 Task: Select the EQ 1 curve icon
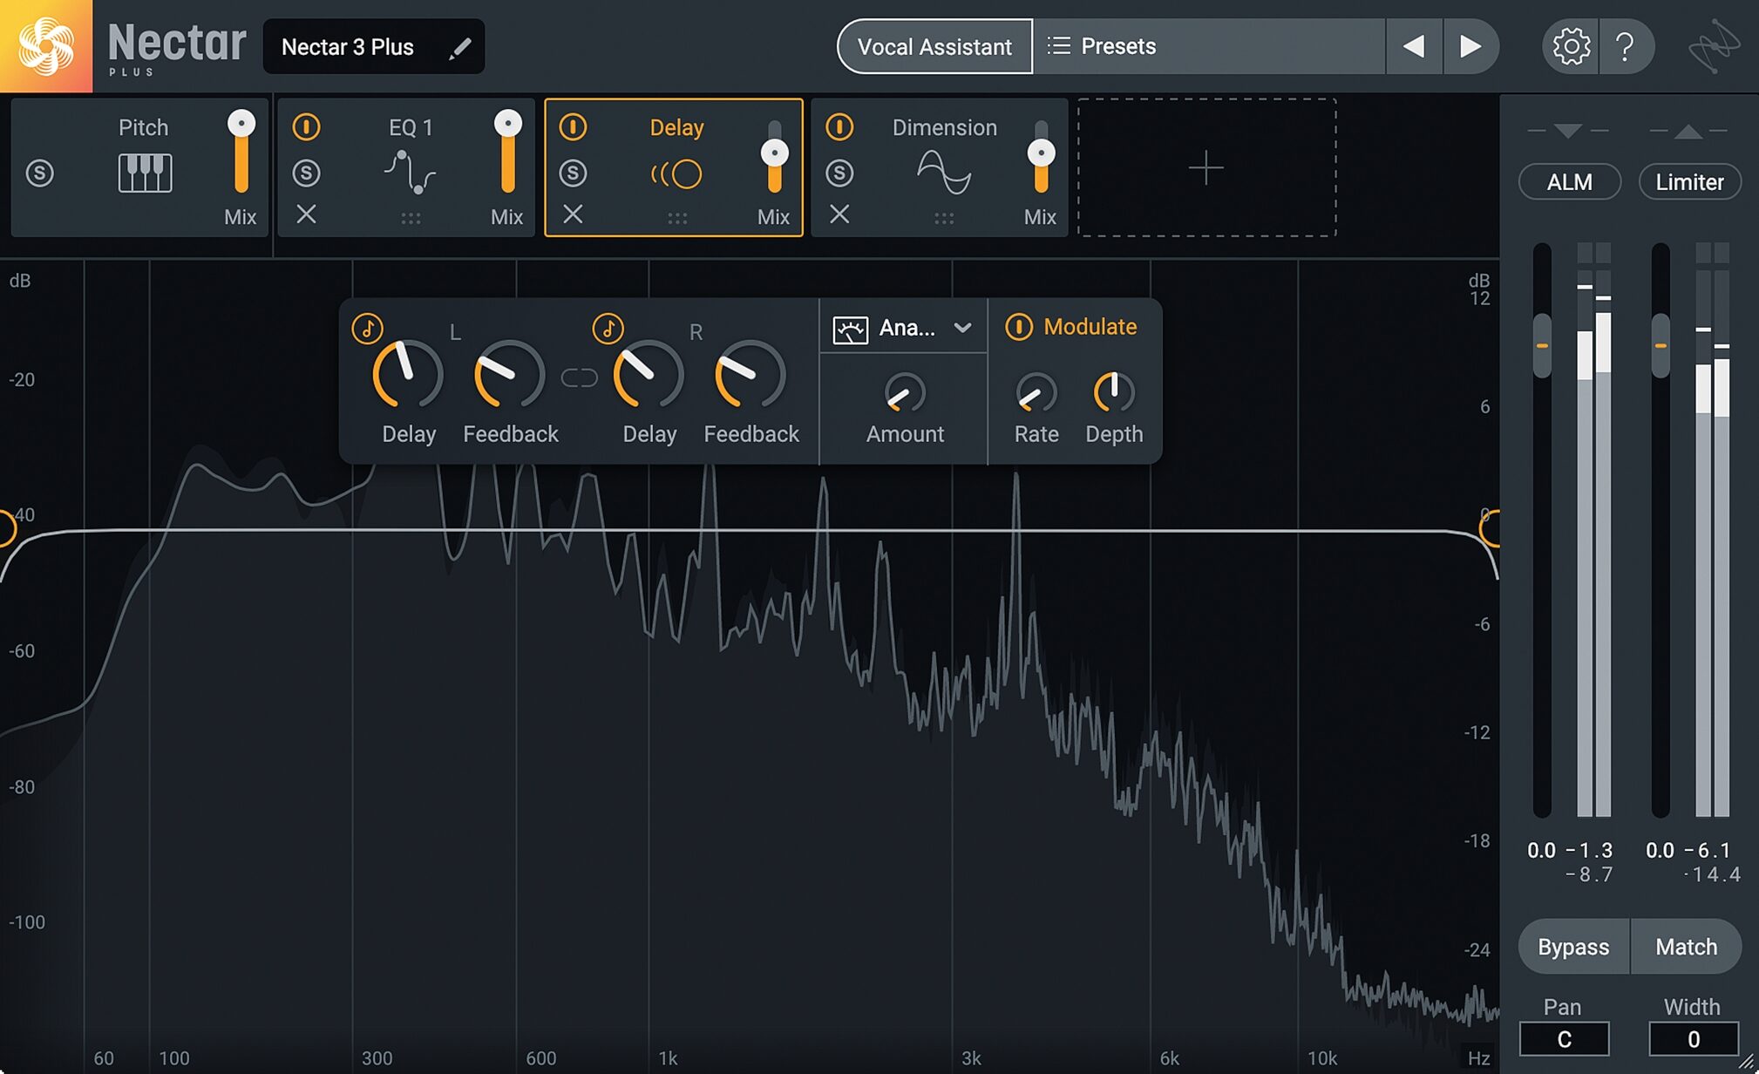(x=410, y=173)
